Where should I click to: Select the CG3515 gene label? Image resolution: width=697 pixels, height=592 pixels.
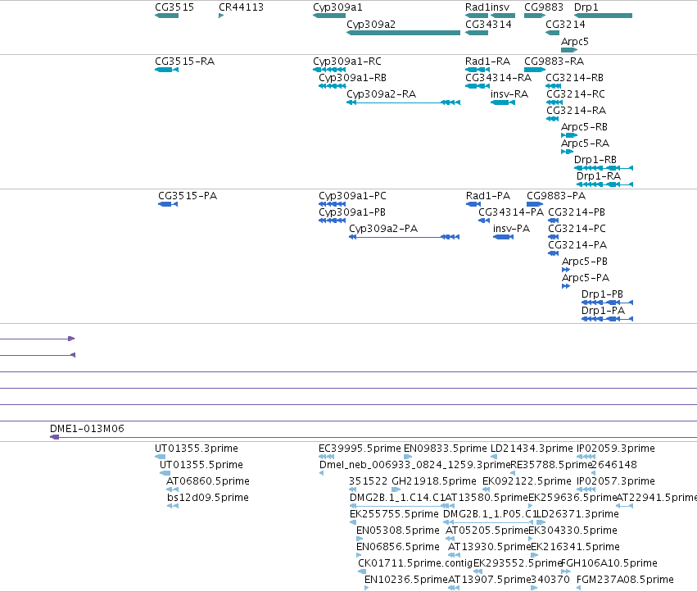(174, 7)
